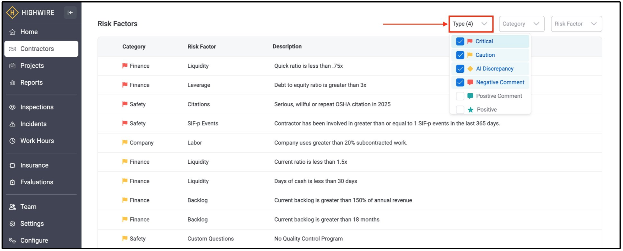Open the Inspections eye icon

click(x=12, y=107)
